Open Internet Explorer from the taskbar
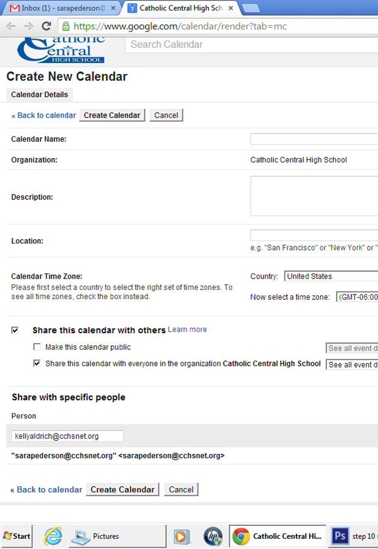 tap(53, 536)
